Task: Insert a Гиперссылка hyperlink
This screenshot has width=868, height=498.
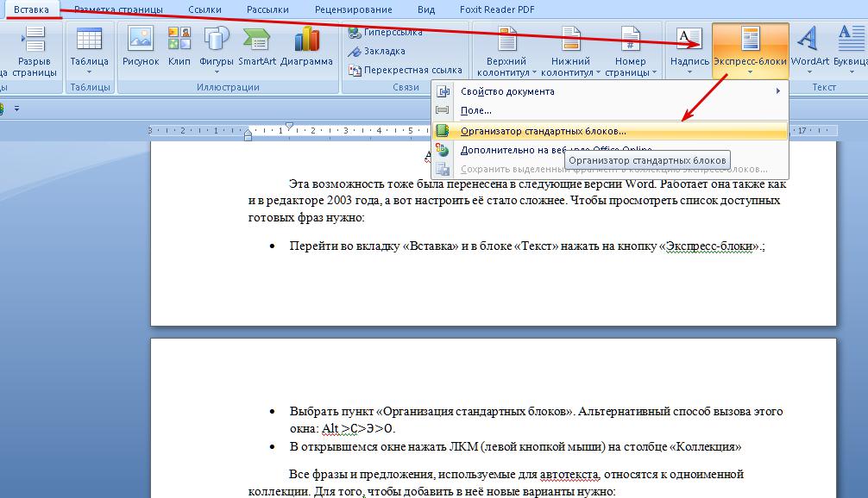Action: pos(385,33)
